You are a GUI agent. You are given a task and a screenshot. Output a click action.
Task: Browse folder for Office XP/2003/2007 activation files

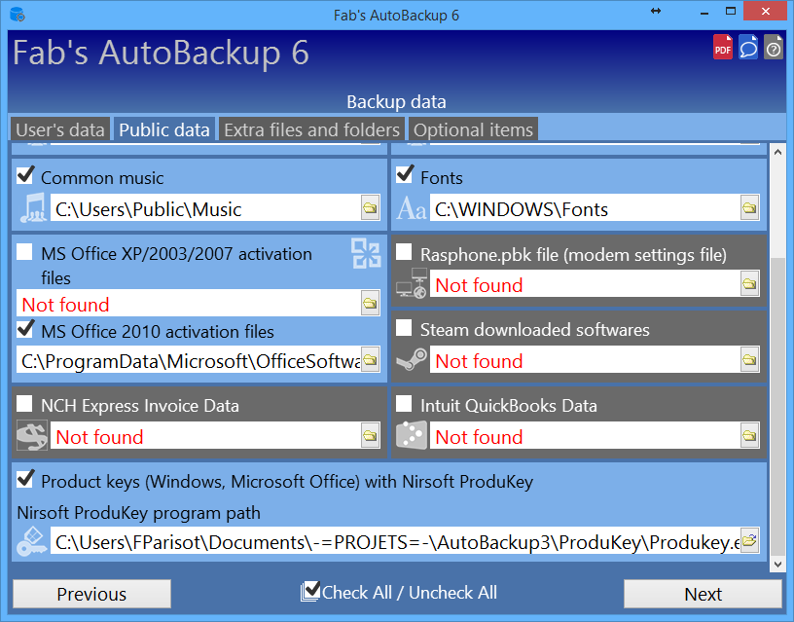[370, 303]
